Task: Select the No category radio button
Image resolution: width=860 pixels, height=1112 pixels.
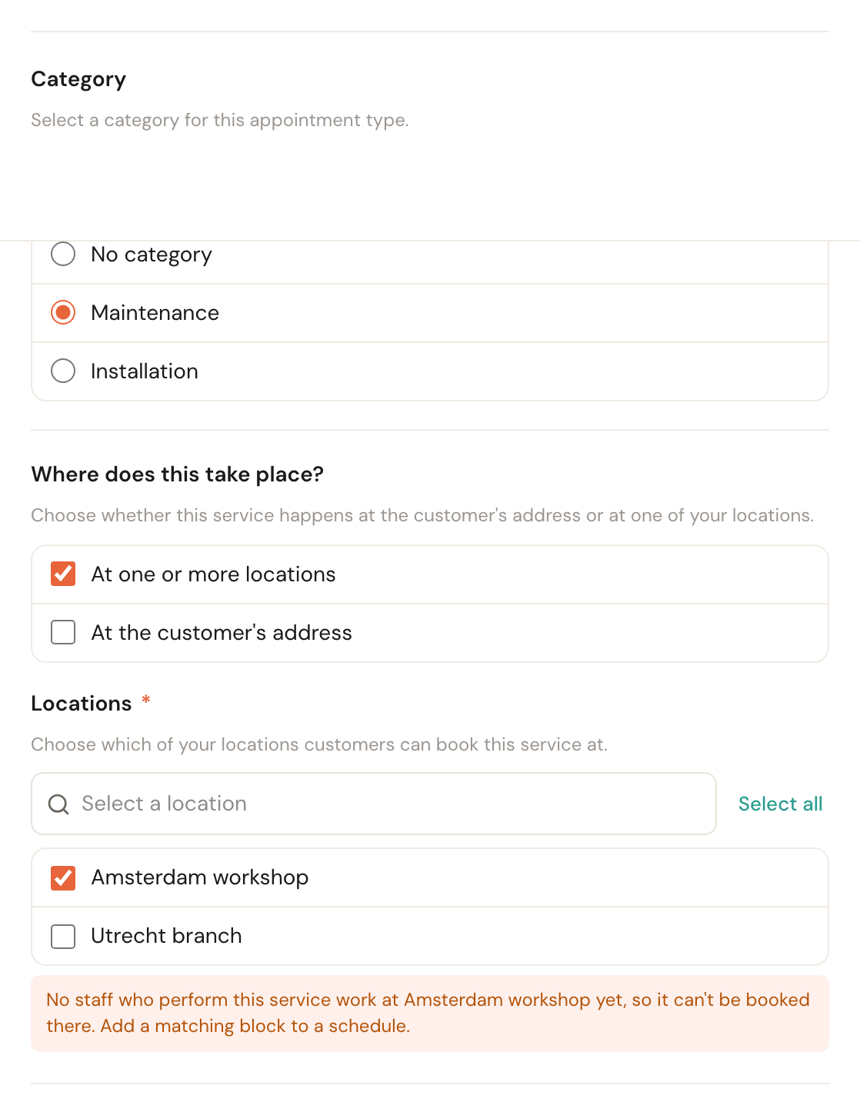Action: 63,254
